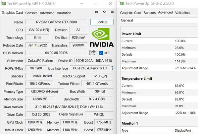The height and width of the screenshot is (134, 198).
Task: Select the Monitor 1 Type DisplayPort row
Action: click(159, 130)
